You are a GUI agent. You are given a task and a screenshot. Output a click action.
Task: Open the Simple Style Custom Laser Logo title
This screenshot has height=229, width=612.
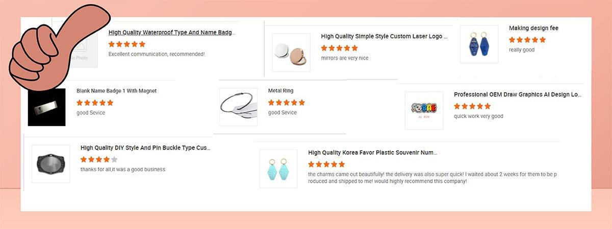pyautogui.click(x=384, y=37)
